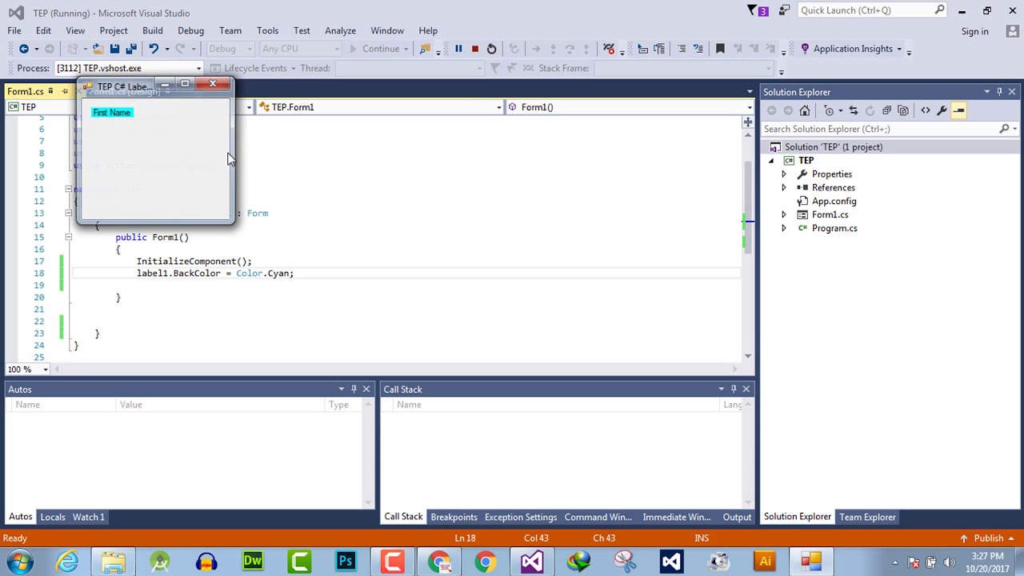Toggle auto-hide pin on Solution Explorer panel

click(x=999, y=92)
